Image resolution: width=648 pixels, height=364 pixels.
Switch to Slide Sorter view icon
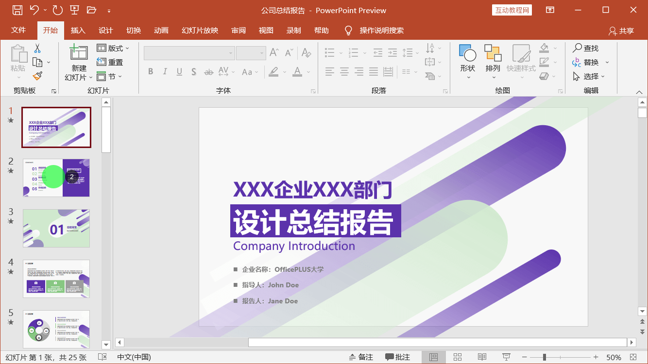click(458, 357)
